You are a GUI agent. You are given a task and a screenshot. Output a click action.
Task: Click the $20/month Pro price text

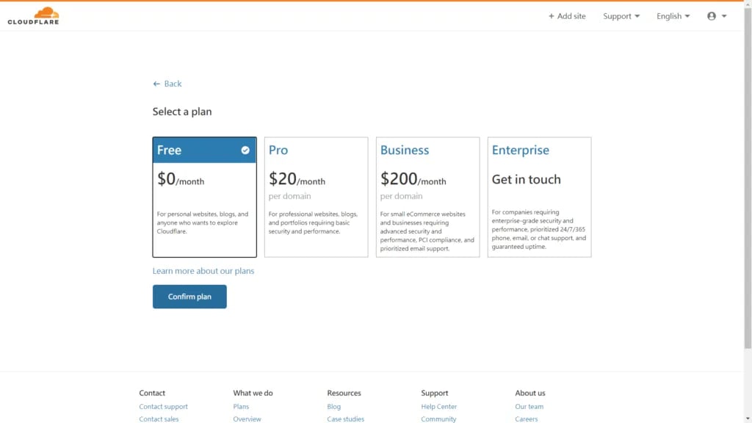tap(297, 179)
